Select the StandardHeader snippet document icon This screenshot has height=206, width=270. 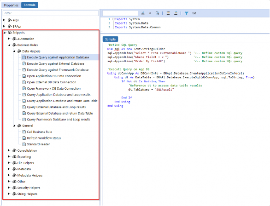click(24, 144)
